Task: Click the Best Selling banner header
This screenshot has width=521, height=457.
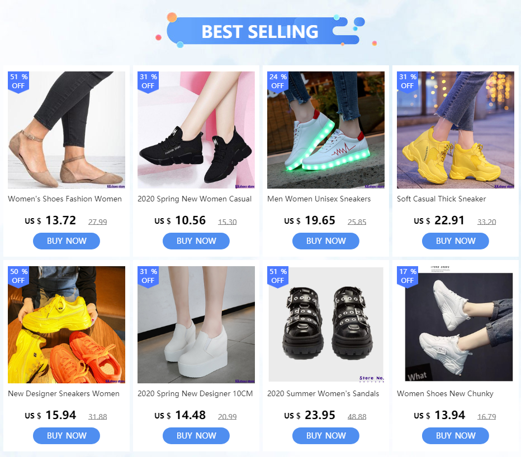Action: pos(260,31)
